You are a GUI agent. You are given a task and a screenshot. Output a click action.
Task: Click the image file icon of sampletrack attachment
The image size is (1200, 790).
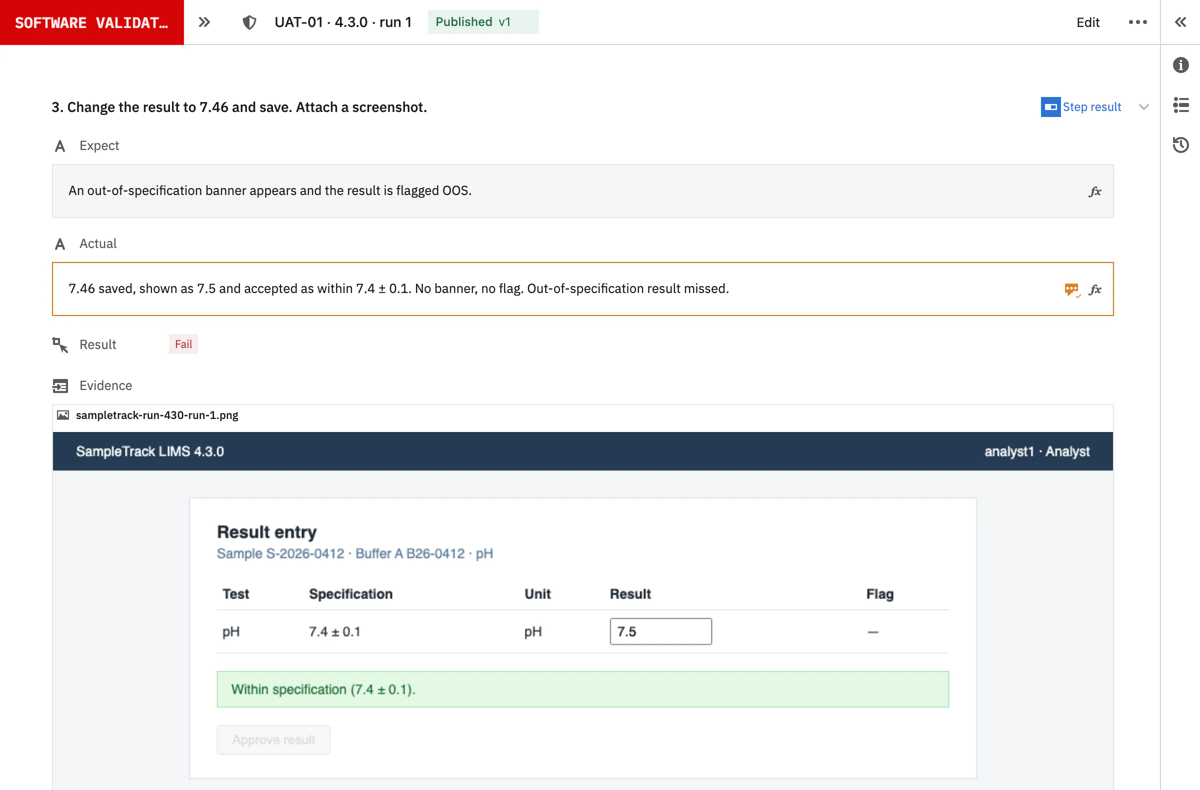(x=63, y=415)
